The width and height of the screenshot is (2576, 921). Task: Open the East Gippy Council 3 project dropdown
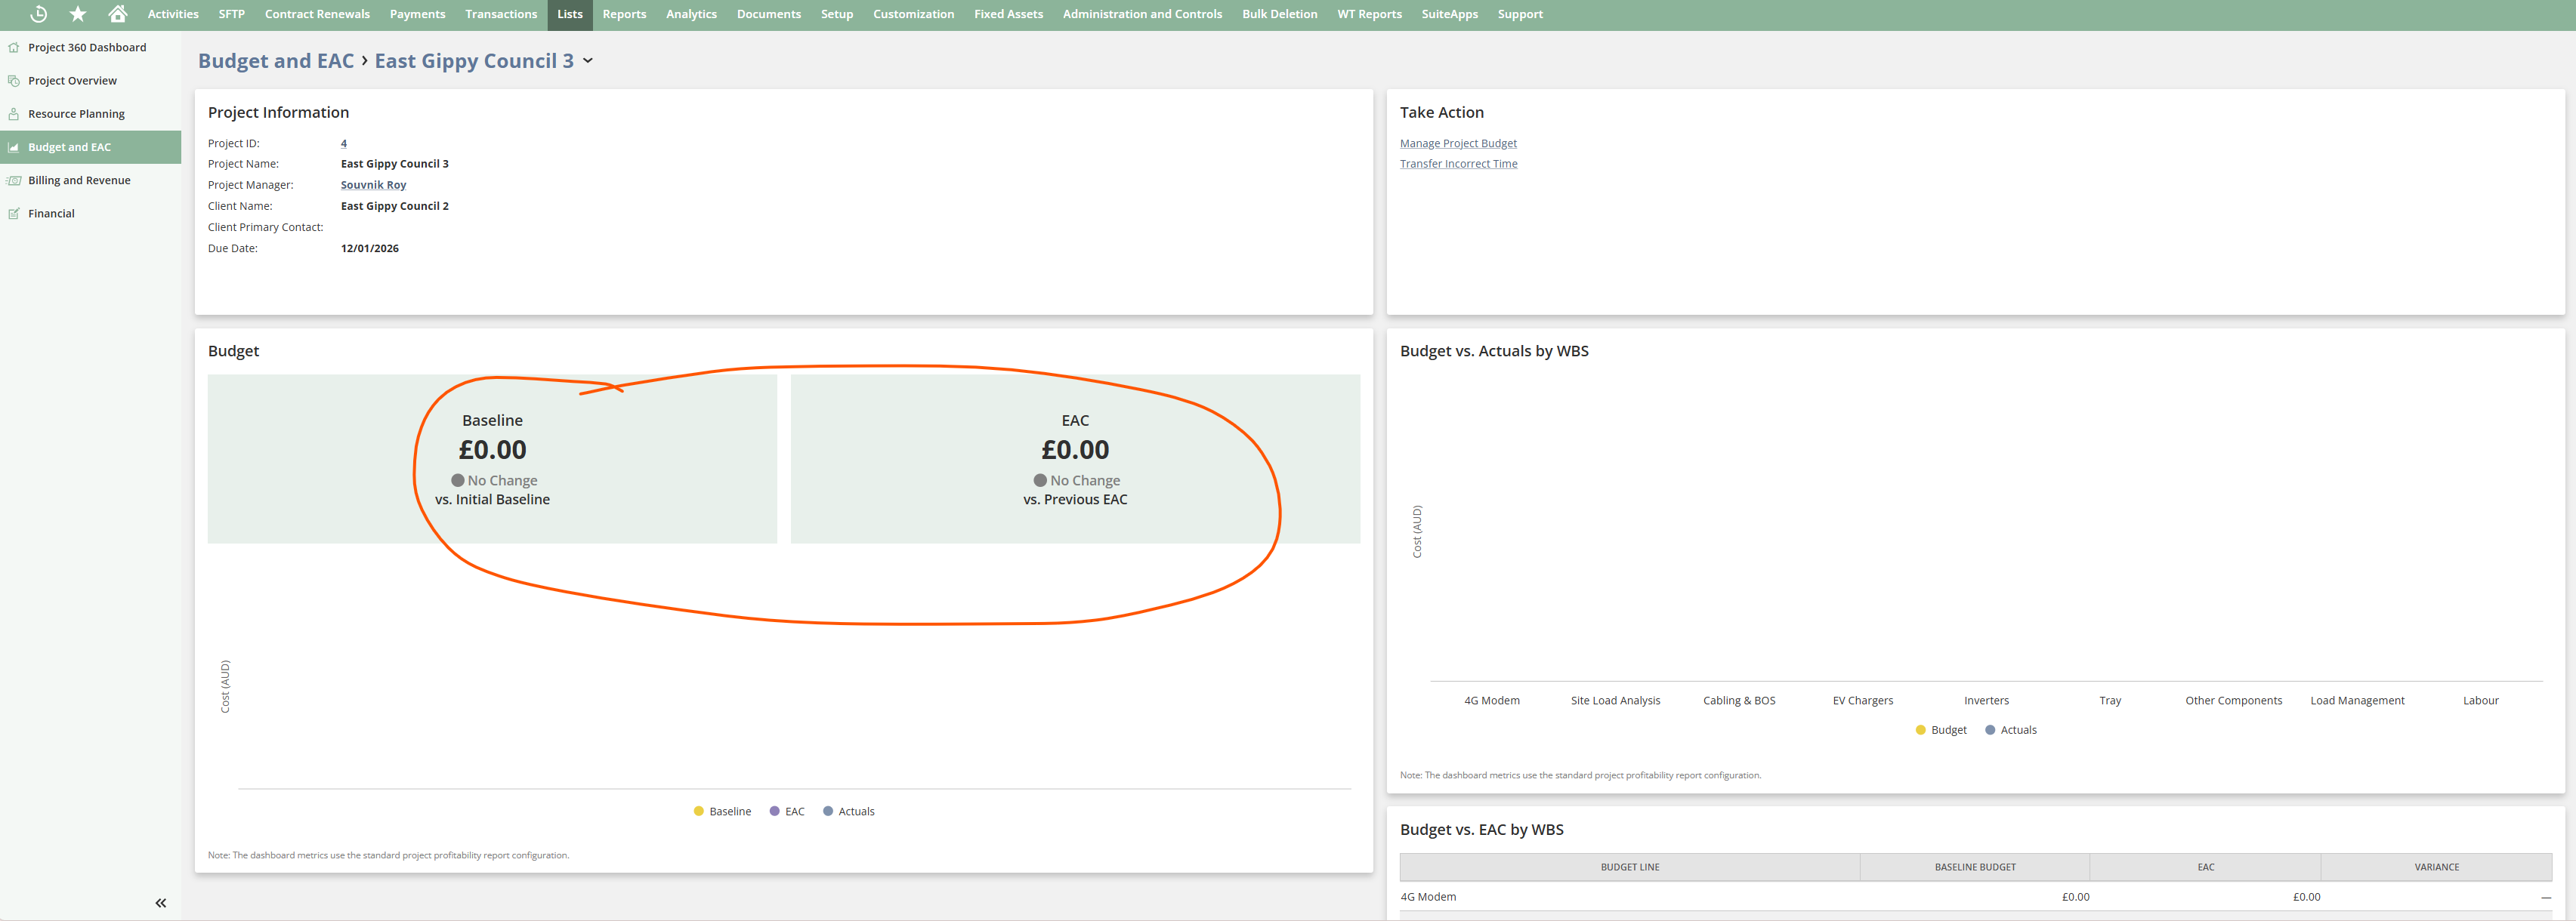point(590,61)
